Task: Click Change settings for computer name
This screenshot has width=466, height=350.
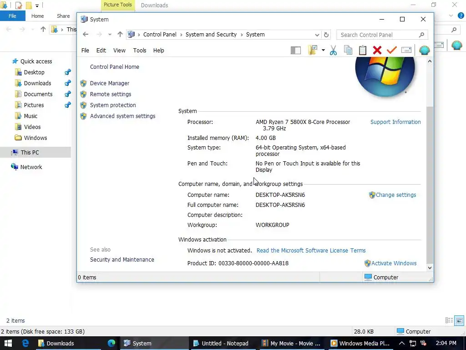Action: coord(395,195)
